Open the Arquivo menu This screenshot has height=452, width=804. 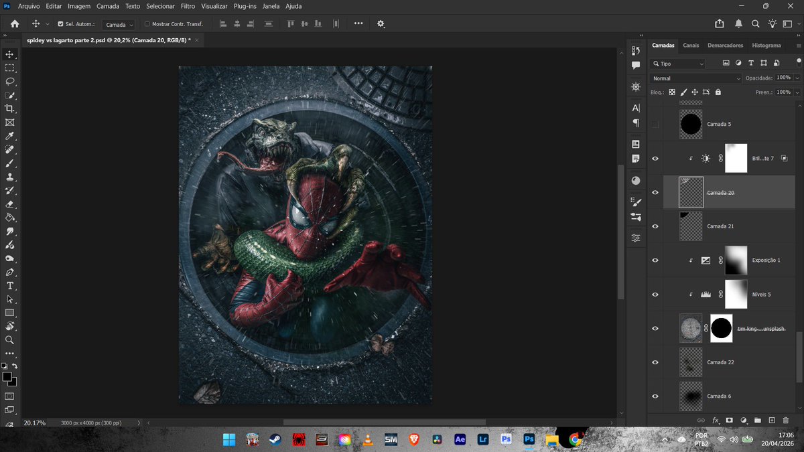[29, 6]
